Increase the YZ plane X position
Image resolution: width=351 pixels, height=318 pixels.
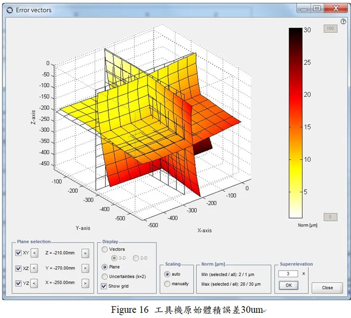click(85, 283)
